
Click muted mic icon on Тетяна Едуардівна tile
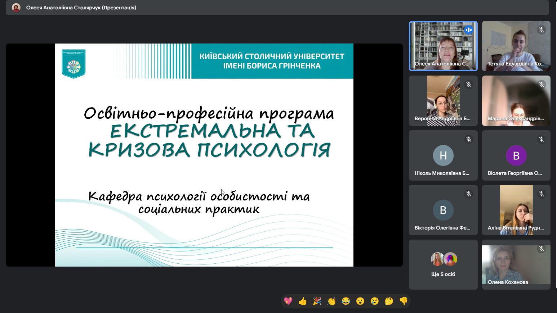(542, 30)
